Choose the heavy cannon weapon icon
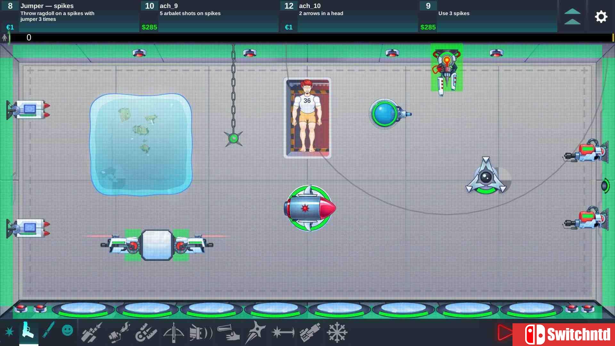 (x=310, y=333)
